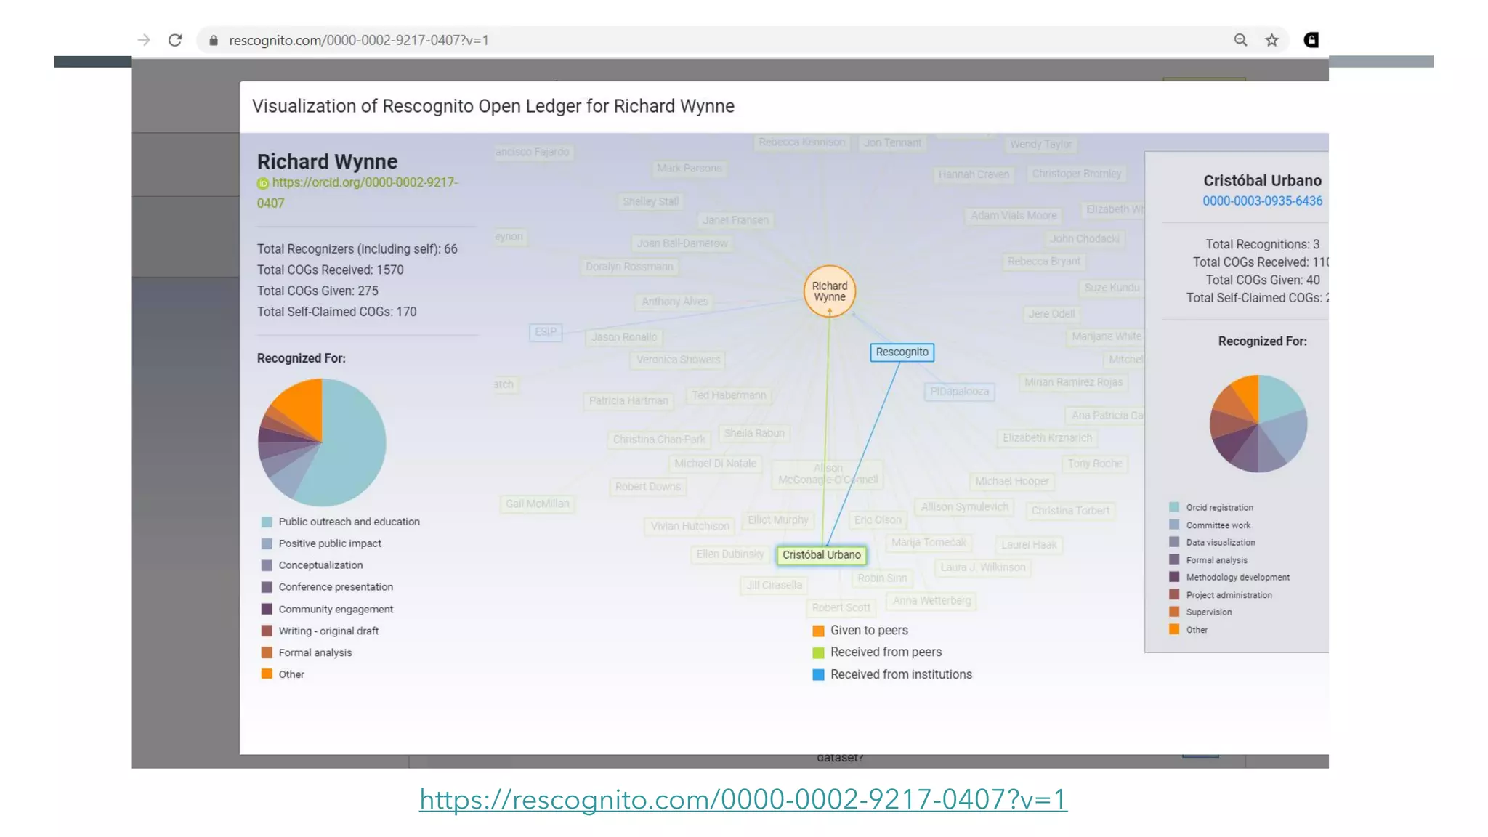Click Richard Wynne's Recognized For pie chart
This screenshot has height=837, width=1488.
322,442
